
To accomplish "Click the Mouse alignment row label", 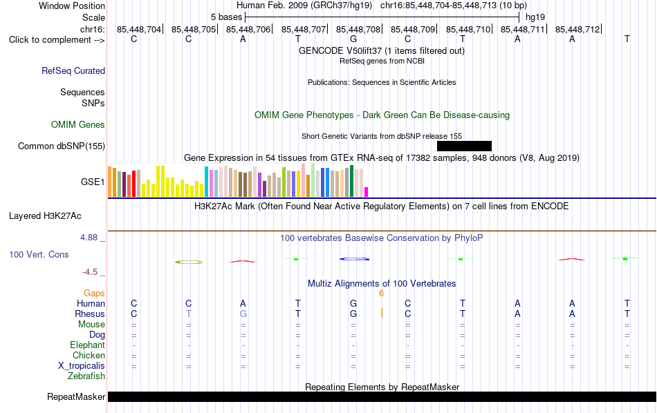I will (x=91, y=325).
